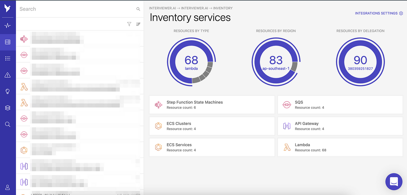Click the Lambda card icon

coord(287,147)
